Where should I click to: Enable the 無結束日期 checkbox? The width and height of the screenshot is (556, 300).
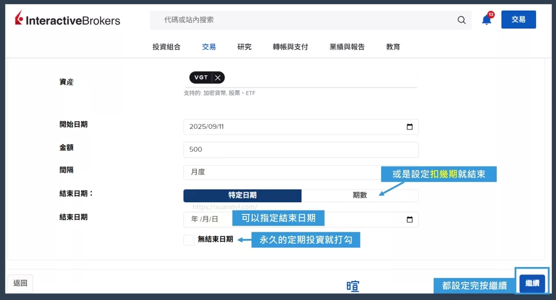coord(189,240)
